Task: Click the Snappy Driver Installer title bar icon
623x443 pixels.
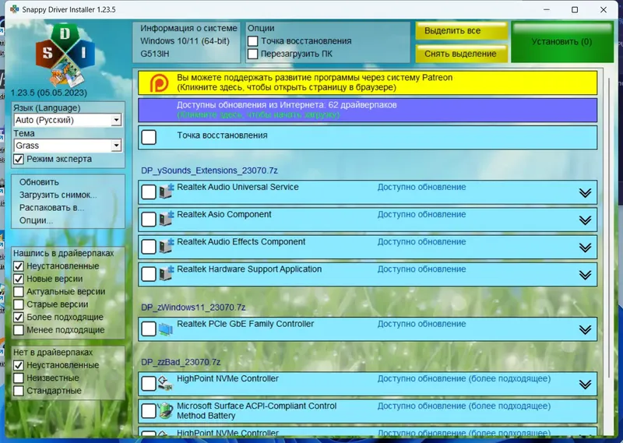Action: tap(14, 9)
